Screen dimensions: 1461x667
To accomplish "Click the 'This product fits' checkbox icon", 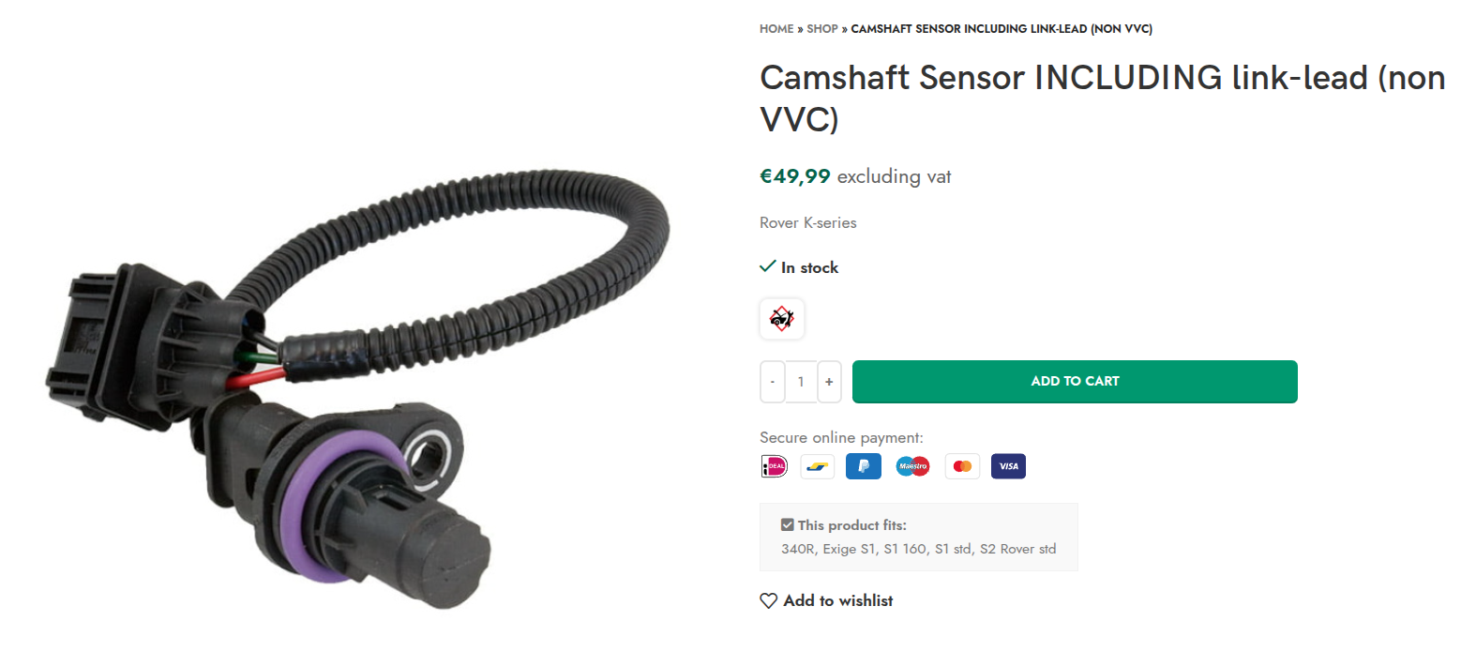I will [788, 525].
